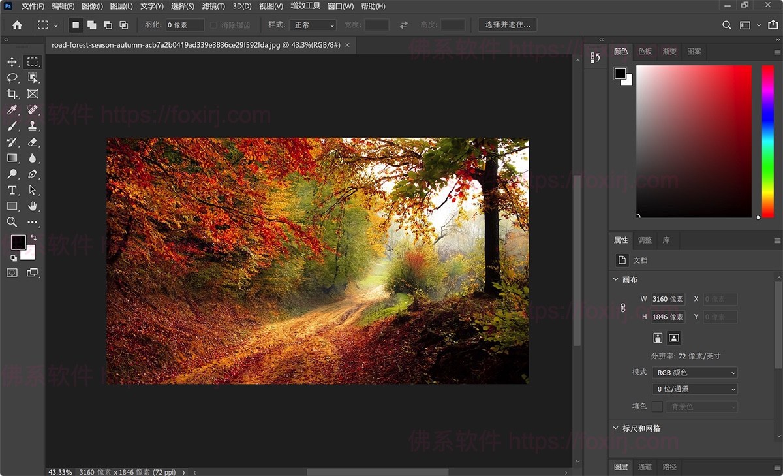
Task: Click the foreground color swatch
Action: coord(18,242)
